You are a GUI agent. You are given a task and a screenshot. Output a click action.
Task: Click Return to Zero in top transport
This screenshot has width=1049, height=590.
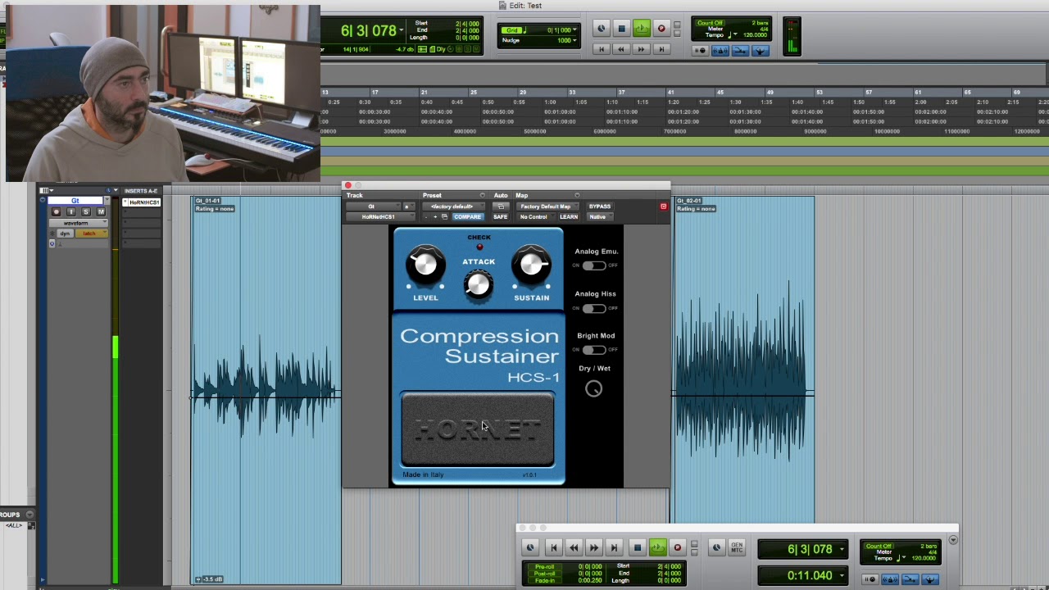[601, 49]
